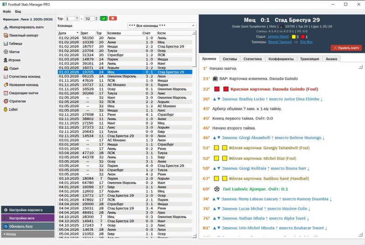
Task: Switch to the Составы tab
Action: click(x=230, y=59)
